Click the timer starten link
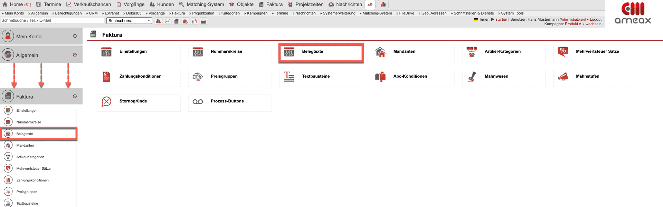 [x=501, y=19]
